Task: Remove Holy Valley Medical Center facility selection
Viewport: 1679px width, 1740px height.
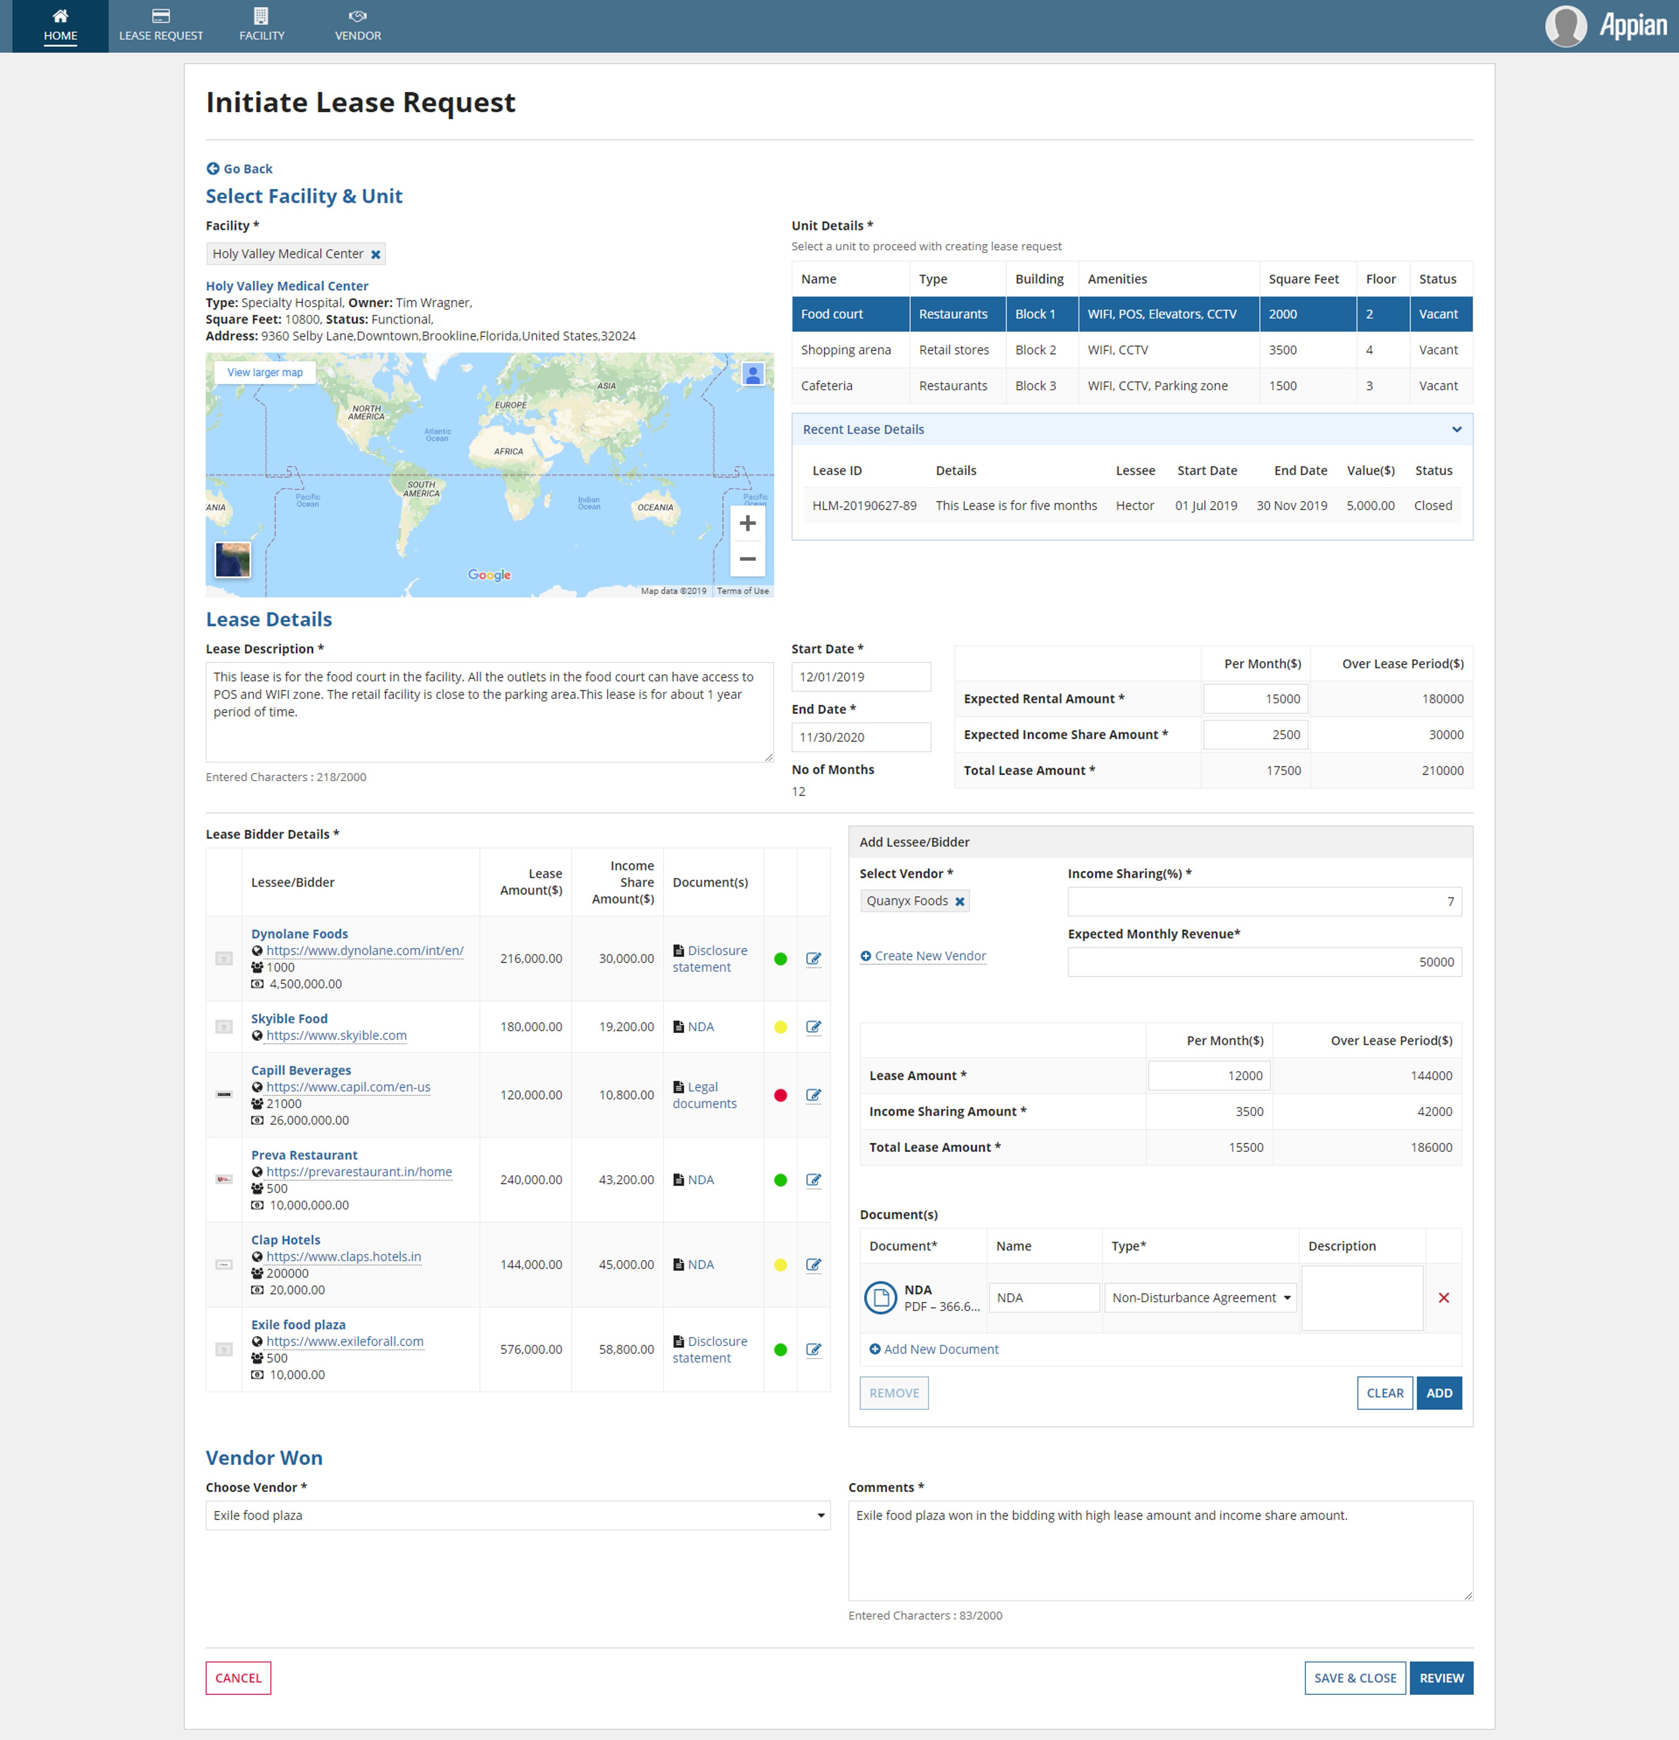Action: pos(376,255)
